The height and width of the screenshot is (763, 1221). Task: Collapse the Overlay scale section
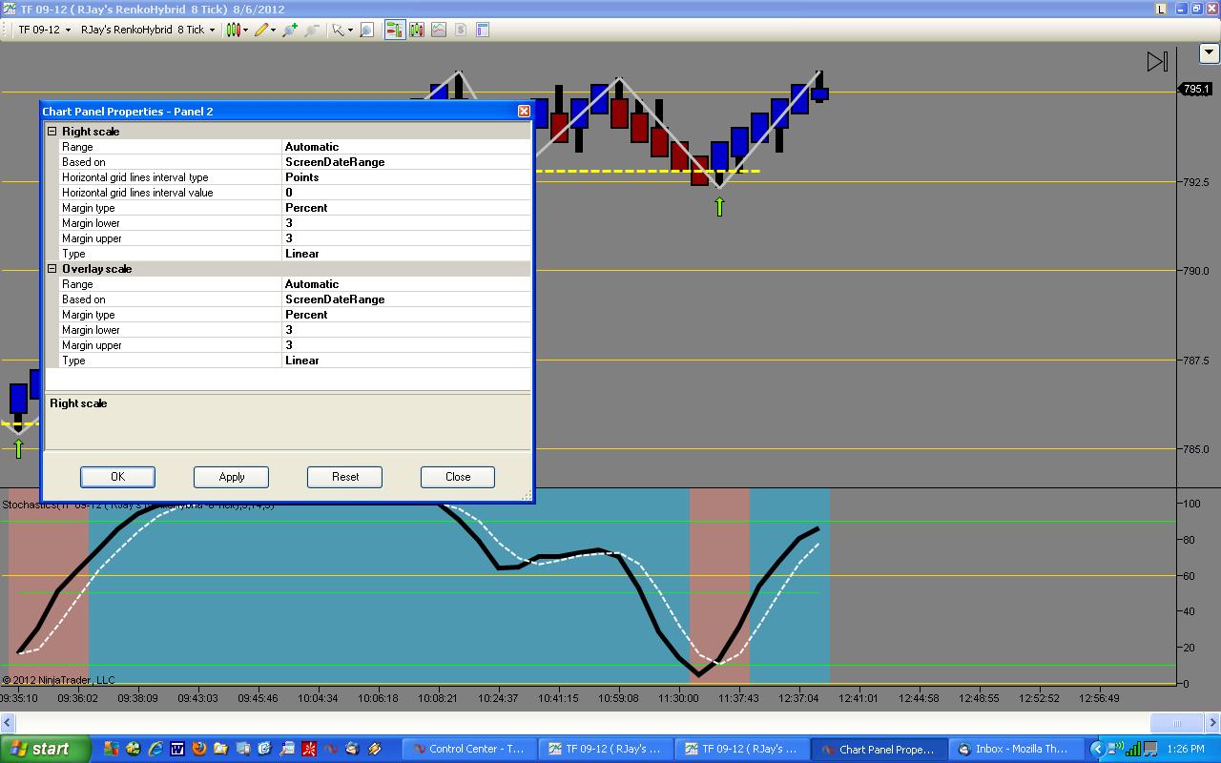[52, 269]
